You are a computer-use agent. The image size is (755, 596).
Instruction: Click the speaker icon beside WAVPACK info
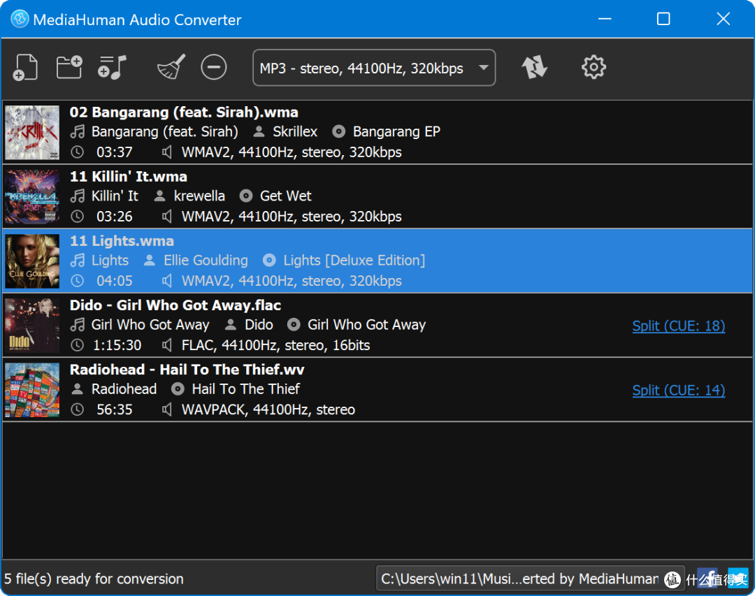point(166,409)
